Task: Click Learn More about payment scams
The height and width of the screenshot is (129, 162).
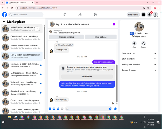Action: click(x=87, y=77)
